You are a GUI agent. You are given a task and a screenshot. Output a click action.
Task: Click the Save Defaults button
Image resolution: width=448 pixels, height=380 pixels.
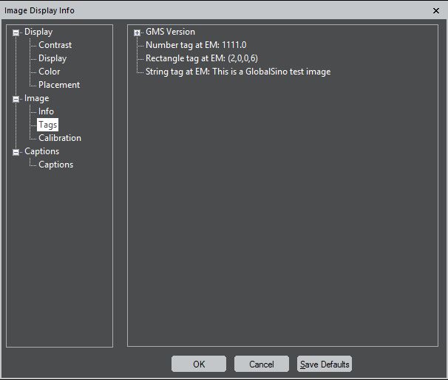point(325,364)
